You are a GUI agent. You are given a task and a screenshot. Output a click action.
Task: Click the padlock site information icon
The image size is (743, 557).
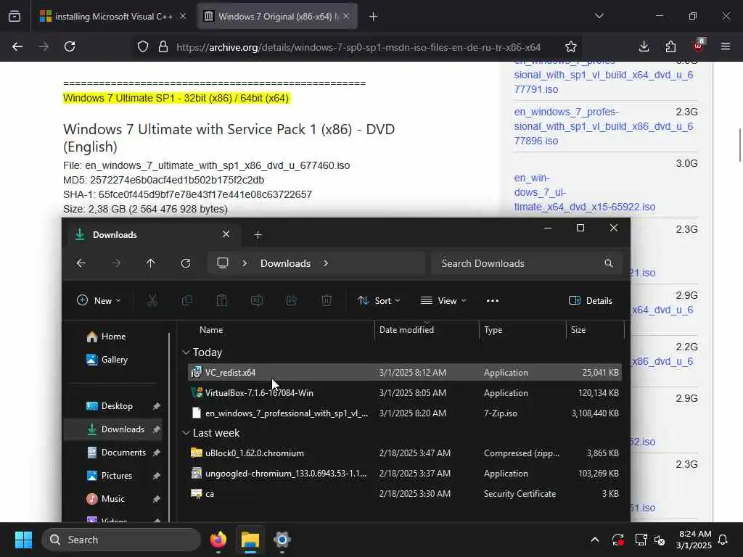point(163,47)
